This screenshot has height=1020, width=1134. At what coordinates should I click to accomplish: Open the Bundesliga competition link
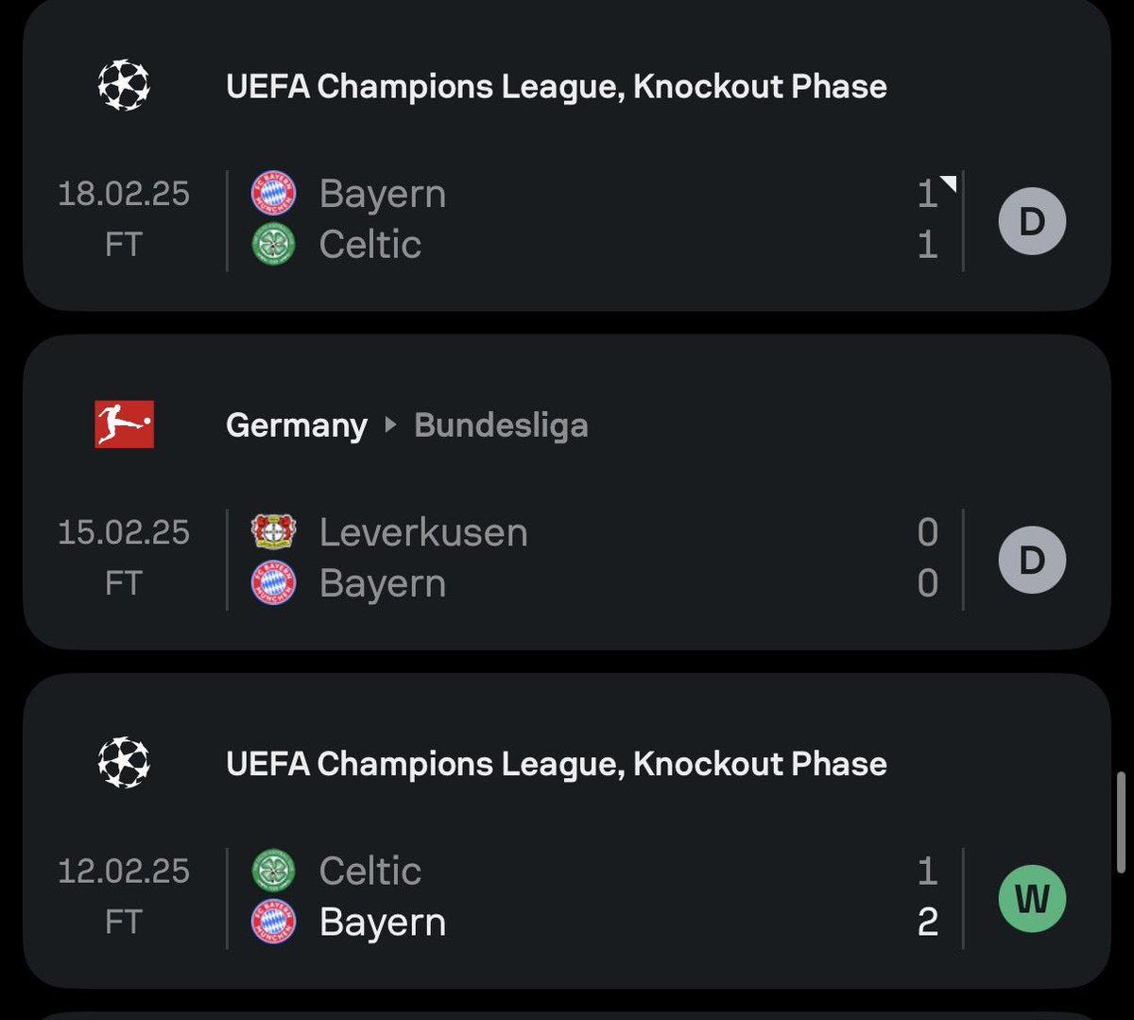tap(501, 425)
